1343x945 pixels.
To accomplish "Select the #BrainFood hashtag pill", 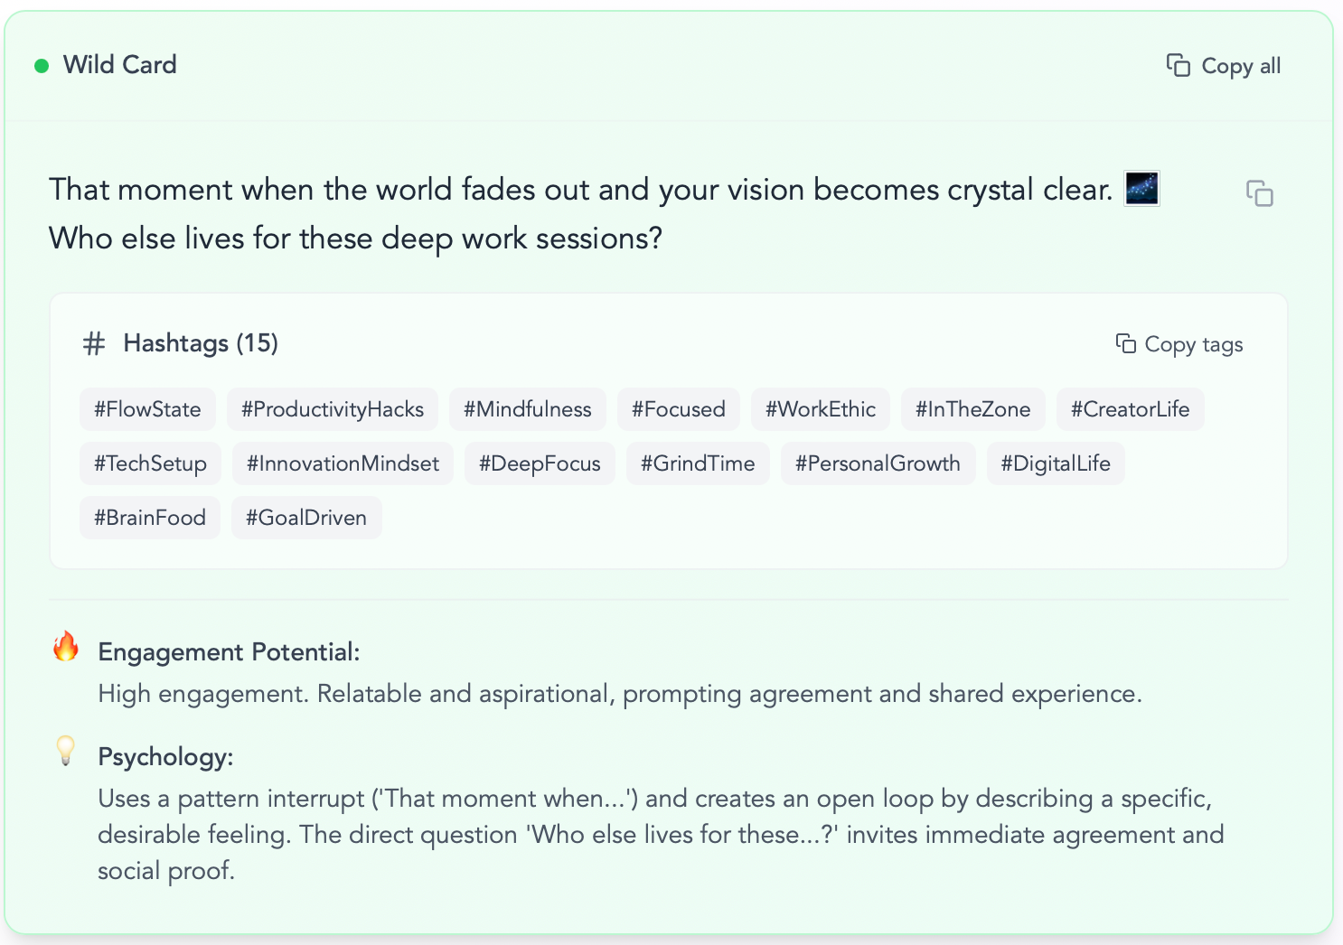I will click(149, 517).
